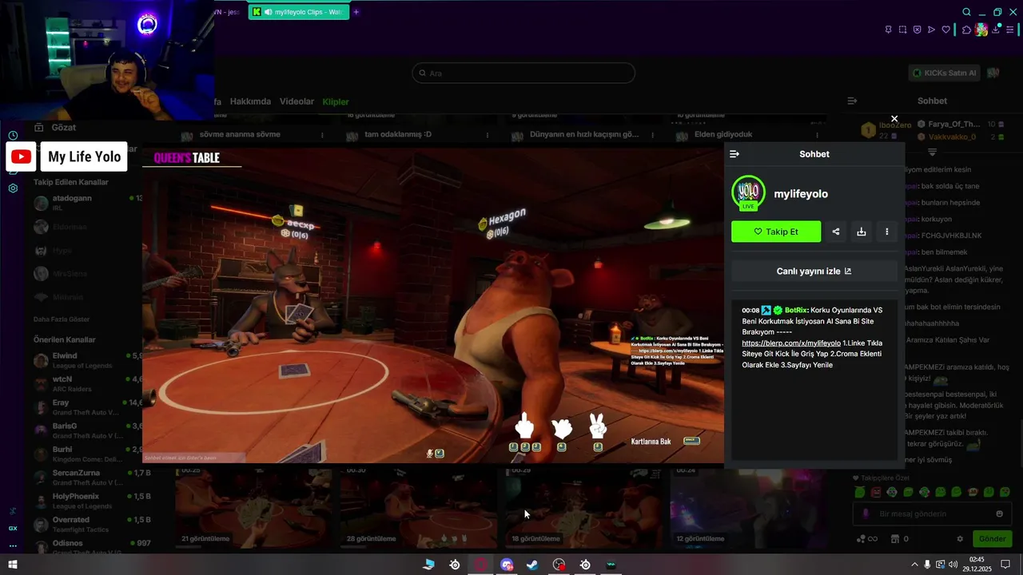Click the Gözat browse item
The height and width of the screenshot is (575, 1023).
[56, 128]
